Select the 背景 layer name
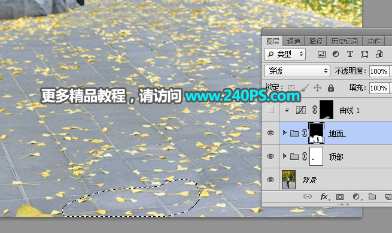 point(309,180)
